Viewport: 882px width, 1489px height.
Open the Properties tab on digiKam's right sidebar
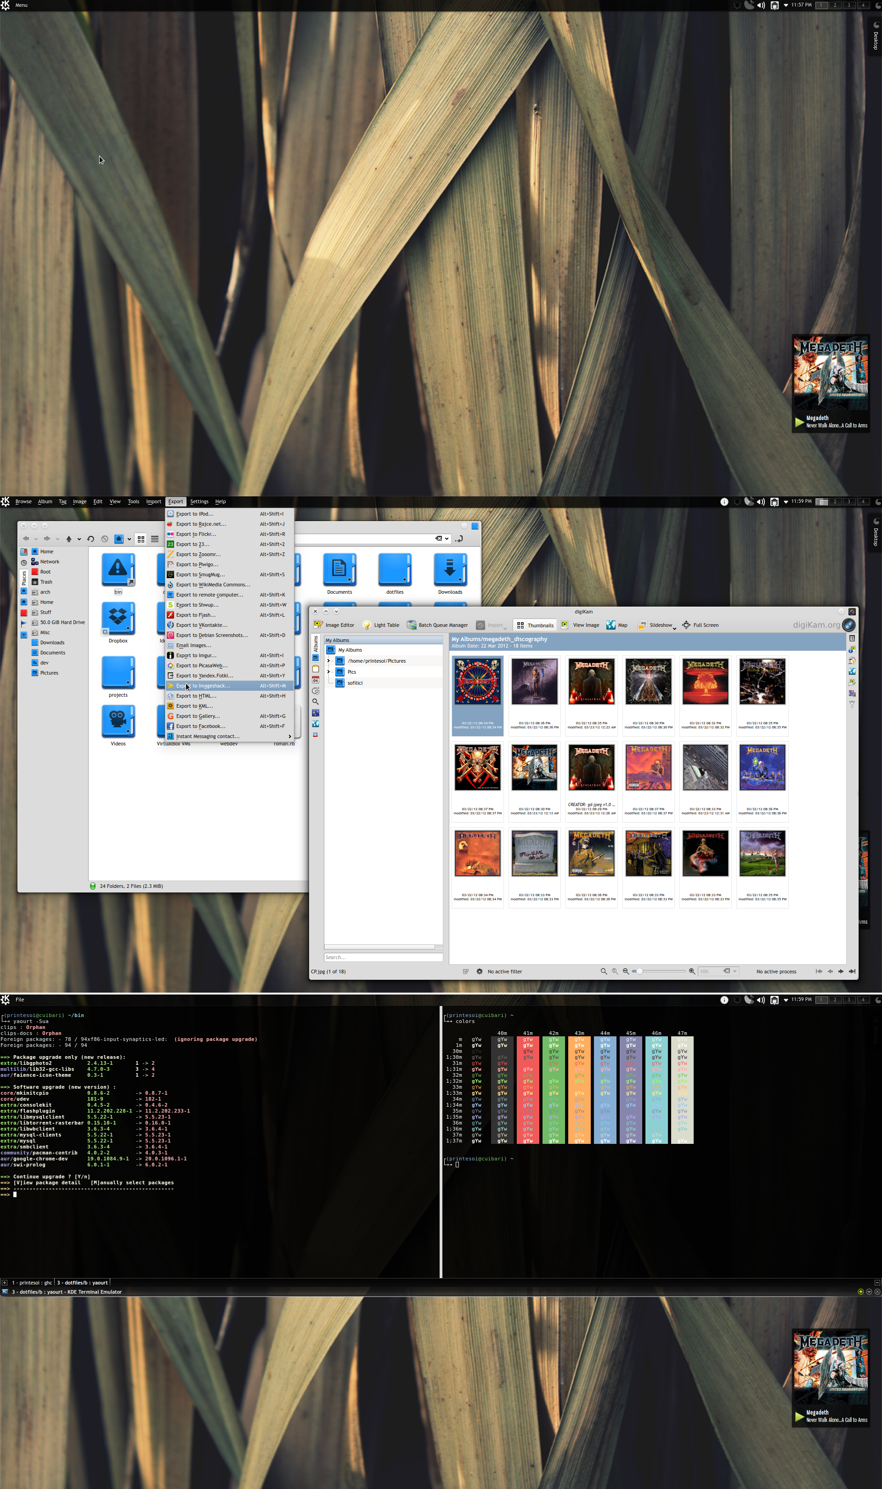(852, 638)
